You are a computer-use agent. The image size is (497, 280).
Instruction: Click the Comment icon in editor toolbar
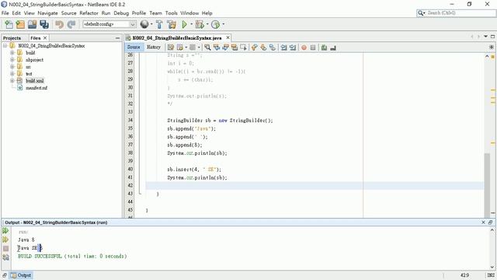(x=324, y=47)
